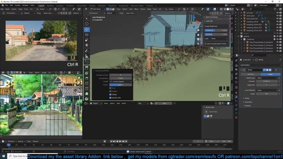Select the Bevel tool
Image resolution: width=283 pixels, height=159 pixels.
pos(87,78)
